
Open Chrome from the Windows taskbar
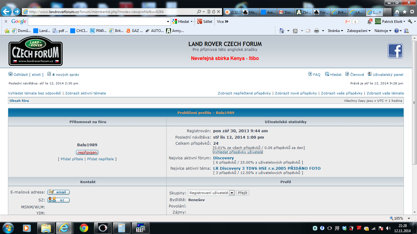coord(84,228)
